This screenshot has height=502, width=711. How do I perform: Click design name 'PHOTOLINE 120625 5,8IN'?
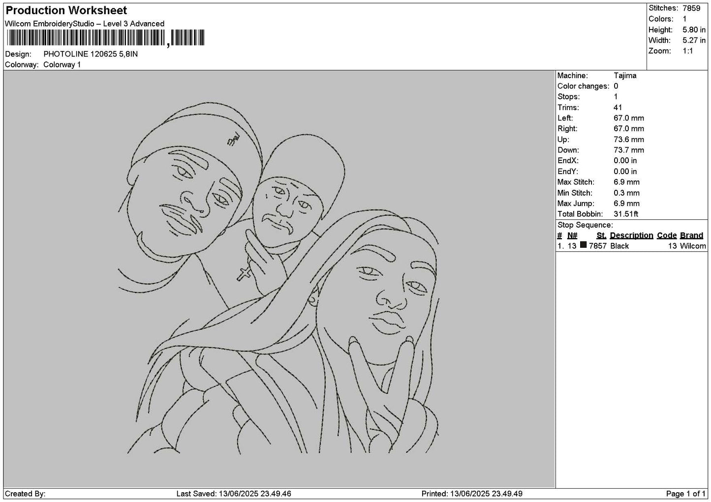point(91,54)
